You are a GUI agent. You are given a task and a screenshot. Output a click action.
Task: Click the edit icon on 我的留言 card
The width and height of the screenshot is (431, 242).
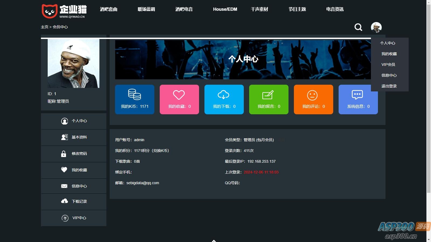point(268,95)
